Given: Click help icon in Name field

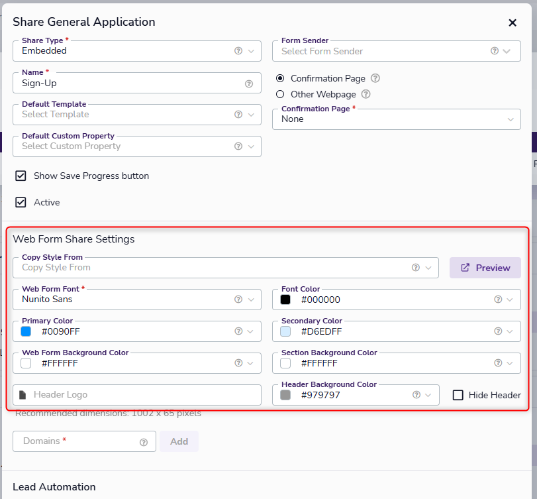Looking at the screenshot, I should (249, 83).
